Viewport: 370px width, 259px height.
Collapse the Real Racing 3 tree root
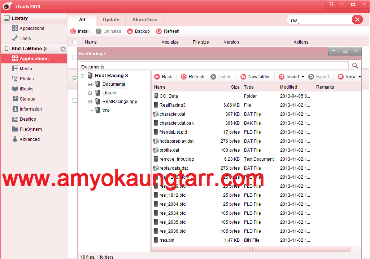pos(83,76)
